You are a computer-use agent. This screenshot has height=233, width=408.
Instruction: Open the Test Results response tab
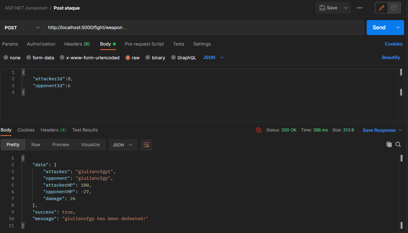tap(85, 130)
